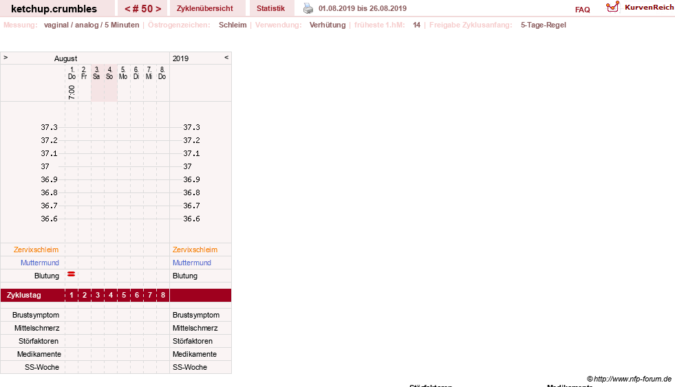This screenshot has width=675, height=387.
Task: Click the 6. Di date header
Action: click(136, 73)
